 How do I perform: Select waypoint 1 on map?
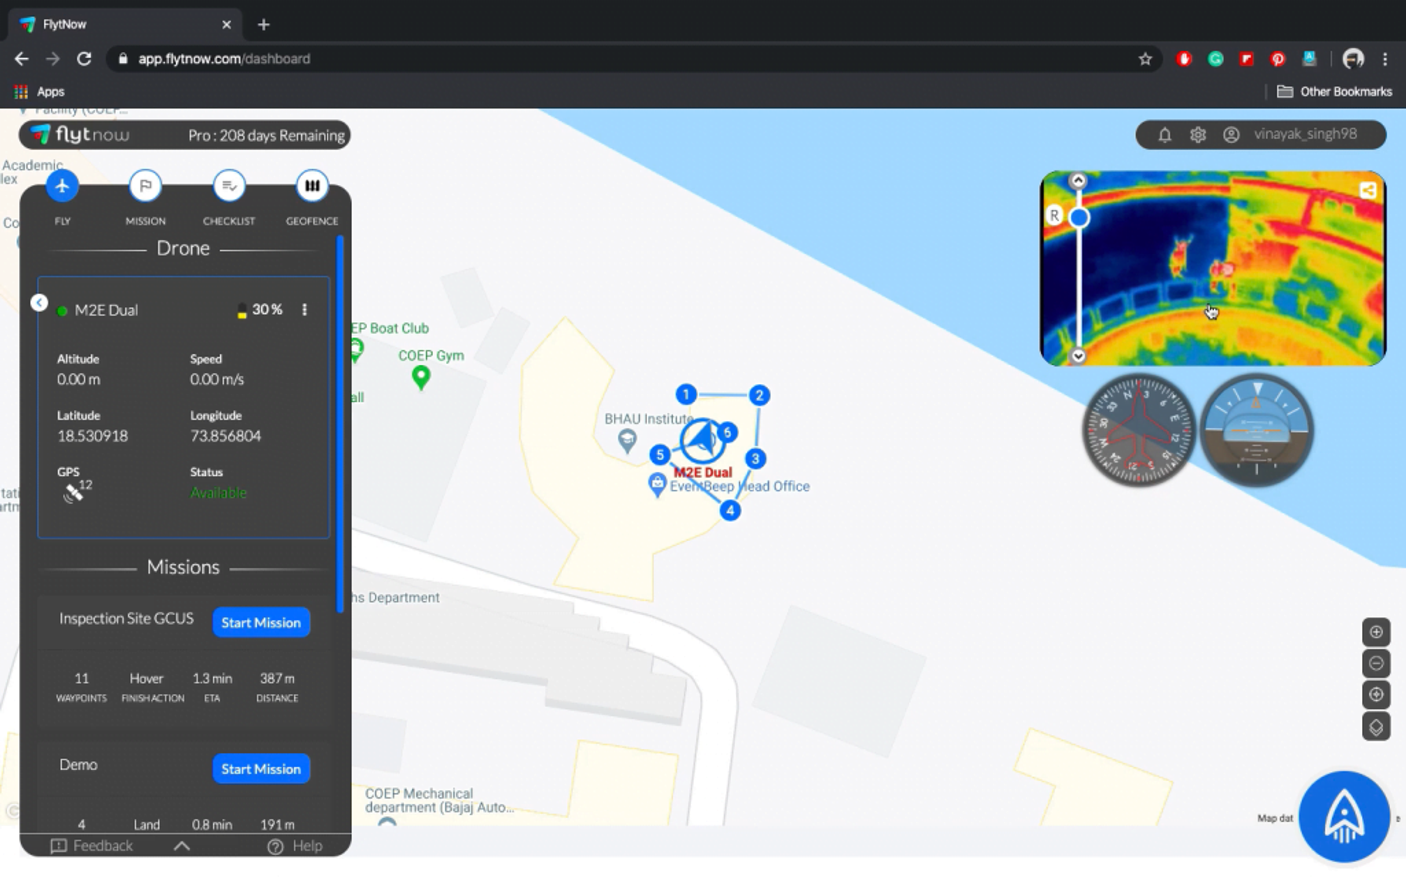tap(686, 395)
